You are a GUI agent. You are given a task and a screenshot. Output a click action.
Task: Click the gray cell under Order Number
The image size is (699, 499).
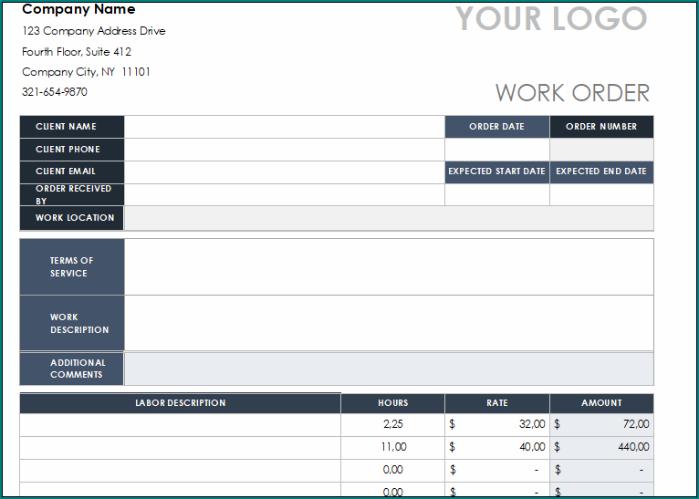click(602, 150)
